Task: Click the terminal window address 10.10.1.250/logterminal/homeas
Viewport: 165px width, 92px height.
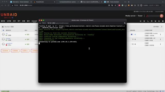Action: click(x=58, y=23)
